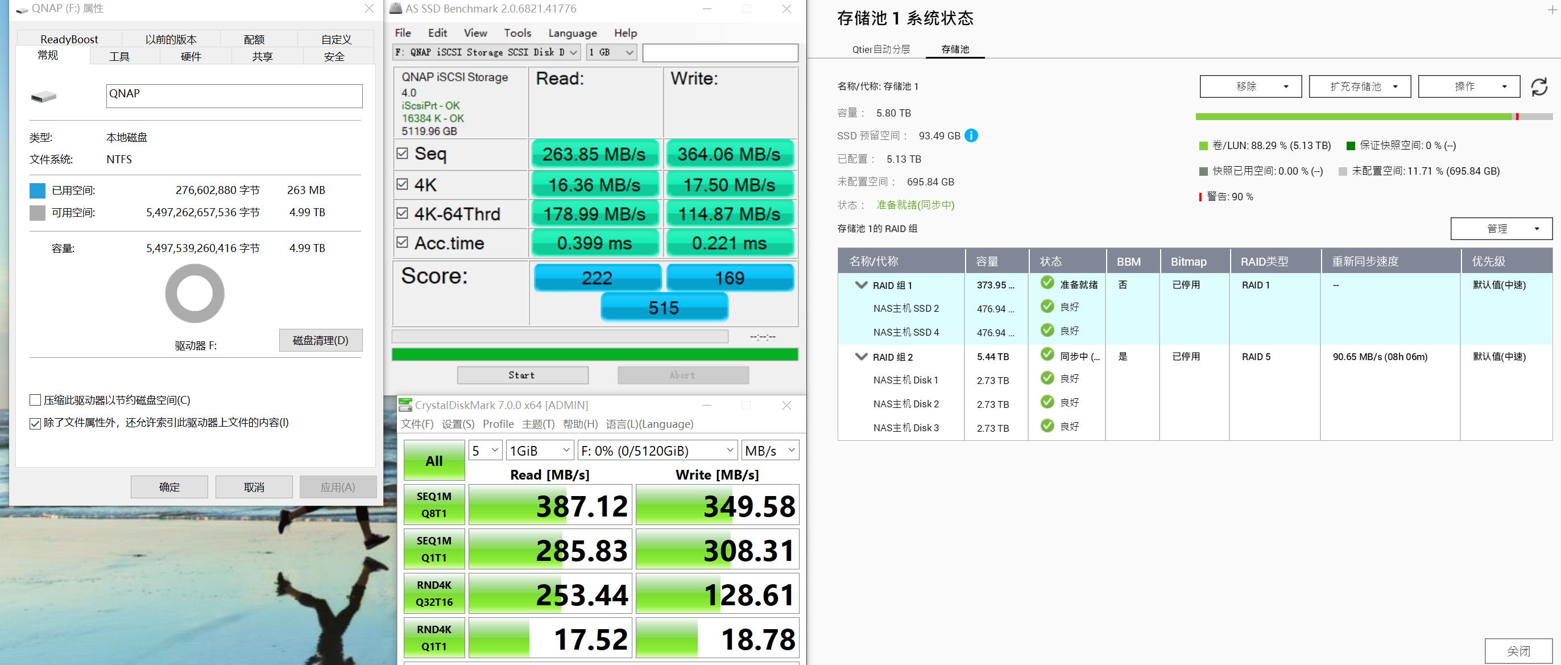Viewport: 1561px width, 665px height.
Task: Click the Start button in AS SSD Benchmark
Action: pos(521,375)
